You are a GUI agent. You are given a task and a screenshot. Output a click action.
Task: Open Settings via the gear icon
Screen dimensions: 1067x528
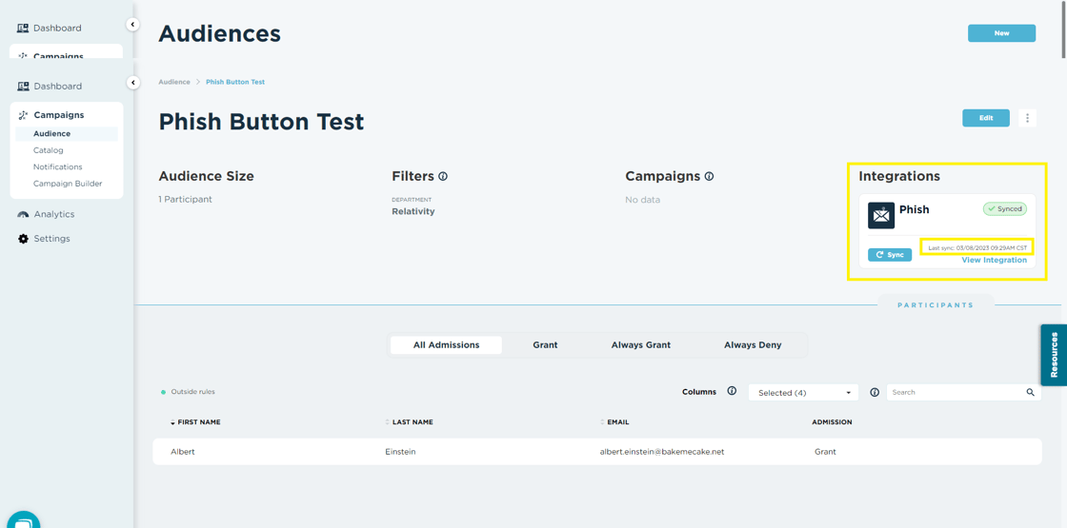pyautogui.click(x=24, y=239)
